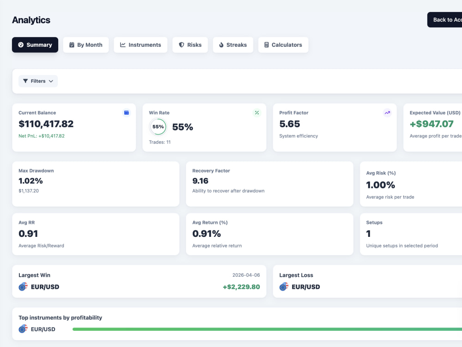Open the Instruments tab
The image size is (462, 347).
(x=140, y=45)
